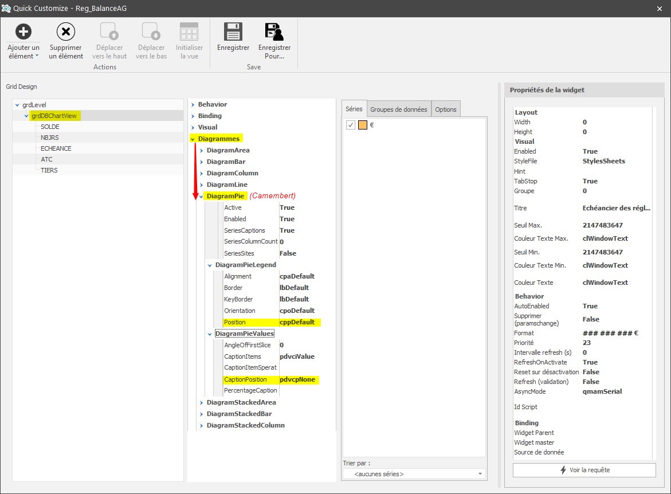Collapse the Diagrammes section

193,139
